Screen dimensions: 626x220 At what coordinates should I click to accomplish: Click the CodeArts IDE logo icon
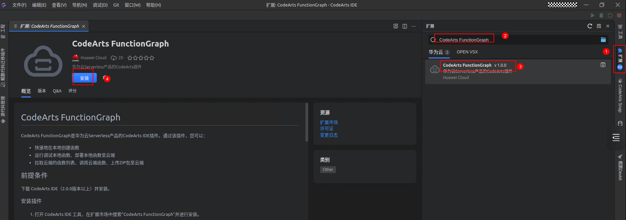click(x=4, y=5)
